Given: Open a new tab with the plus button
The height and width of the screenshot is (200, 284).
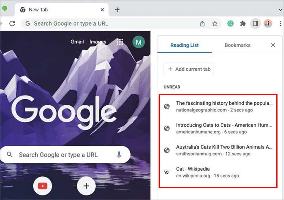Looking at the screenshot, I should coord(117,10).
